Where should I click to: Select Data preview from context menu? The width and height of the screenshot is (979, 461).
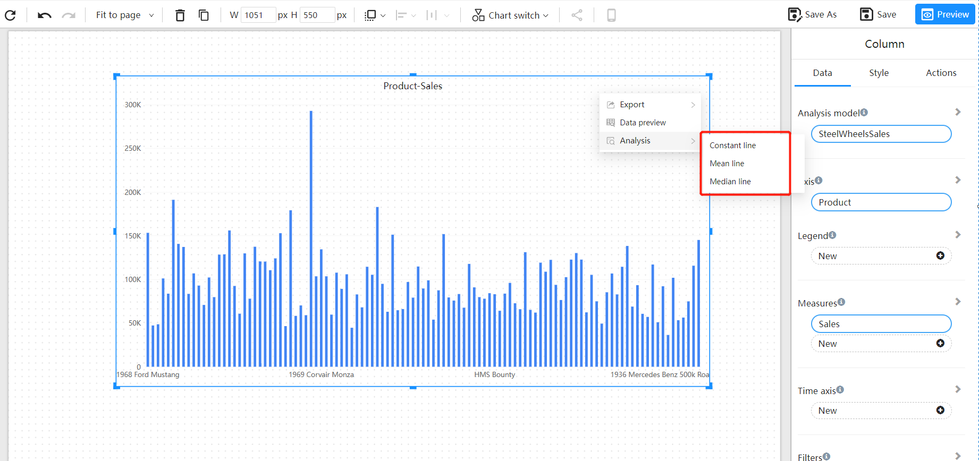point(650,123)
